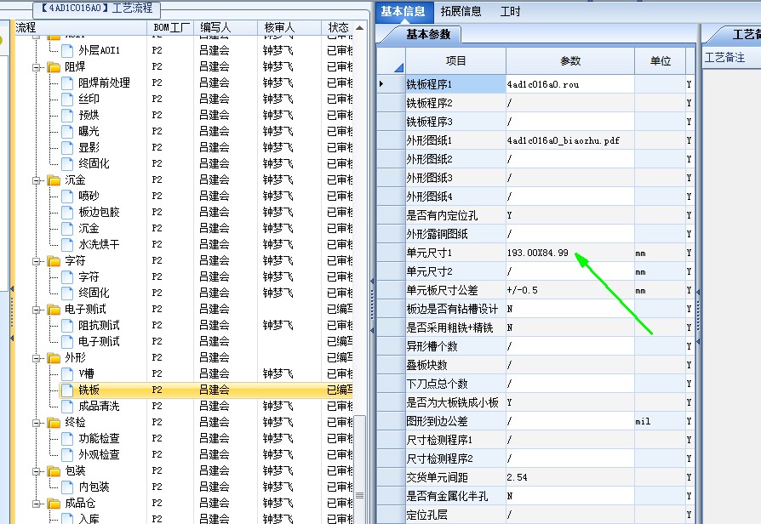Click the 水洗烘干 document icon
Screen dimensions: 761x524
tap(67, 244)
